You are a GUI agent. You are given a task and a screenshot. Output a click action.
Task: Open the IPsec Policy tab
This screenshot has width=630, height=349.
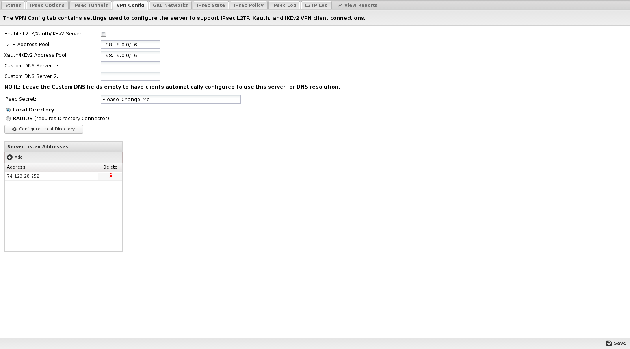click(x=248, y=5)
